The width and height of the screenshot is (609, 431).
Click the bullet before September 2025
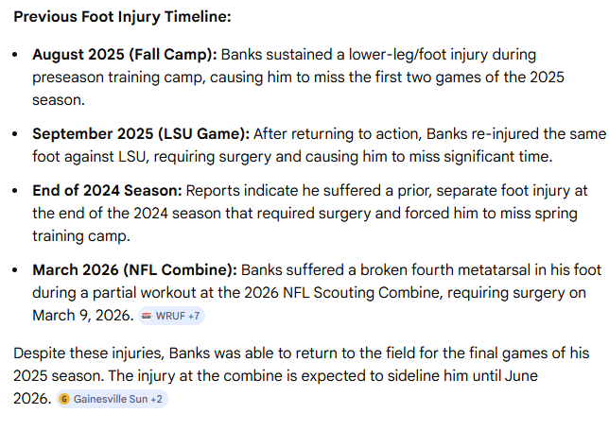coord(16,134)
